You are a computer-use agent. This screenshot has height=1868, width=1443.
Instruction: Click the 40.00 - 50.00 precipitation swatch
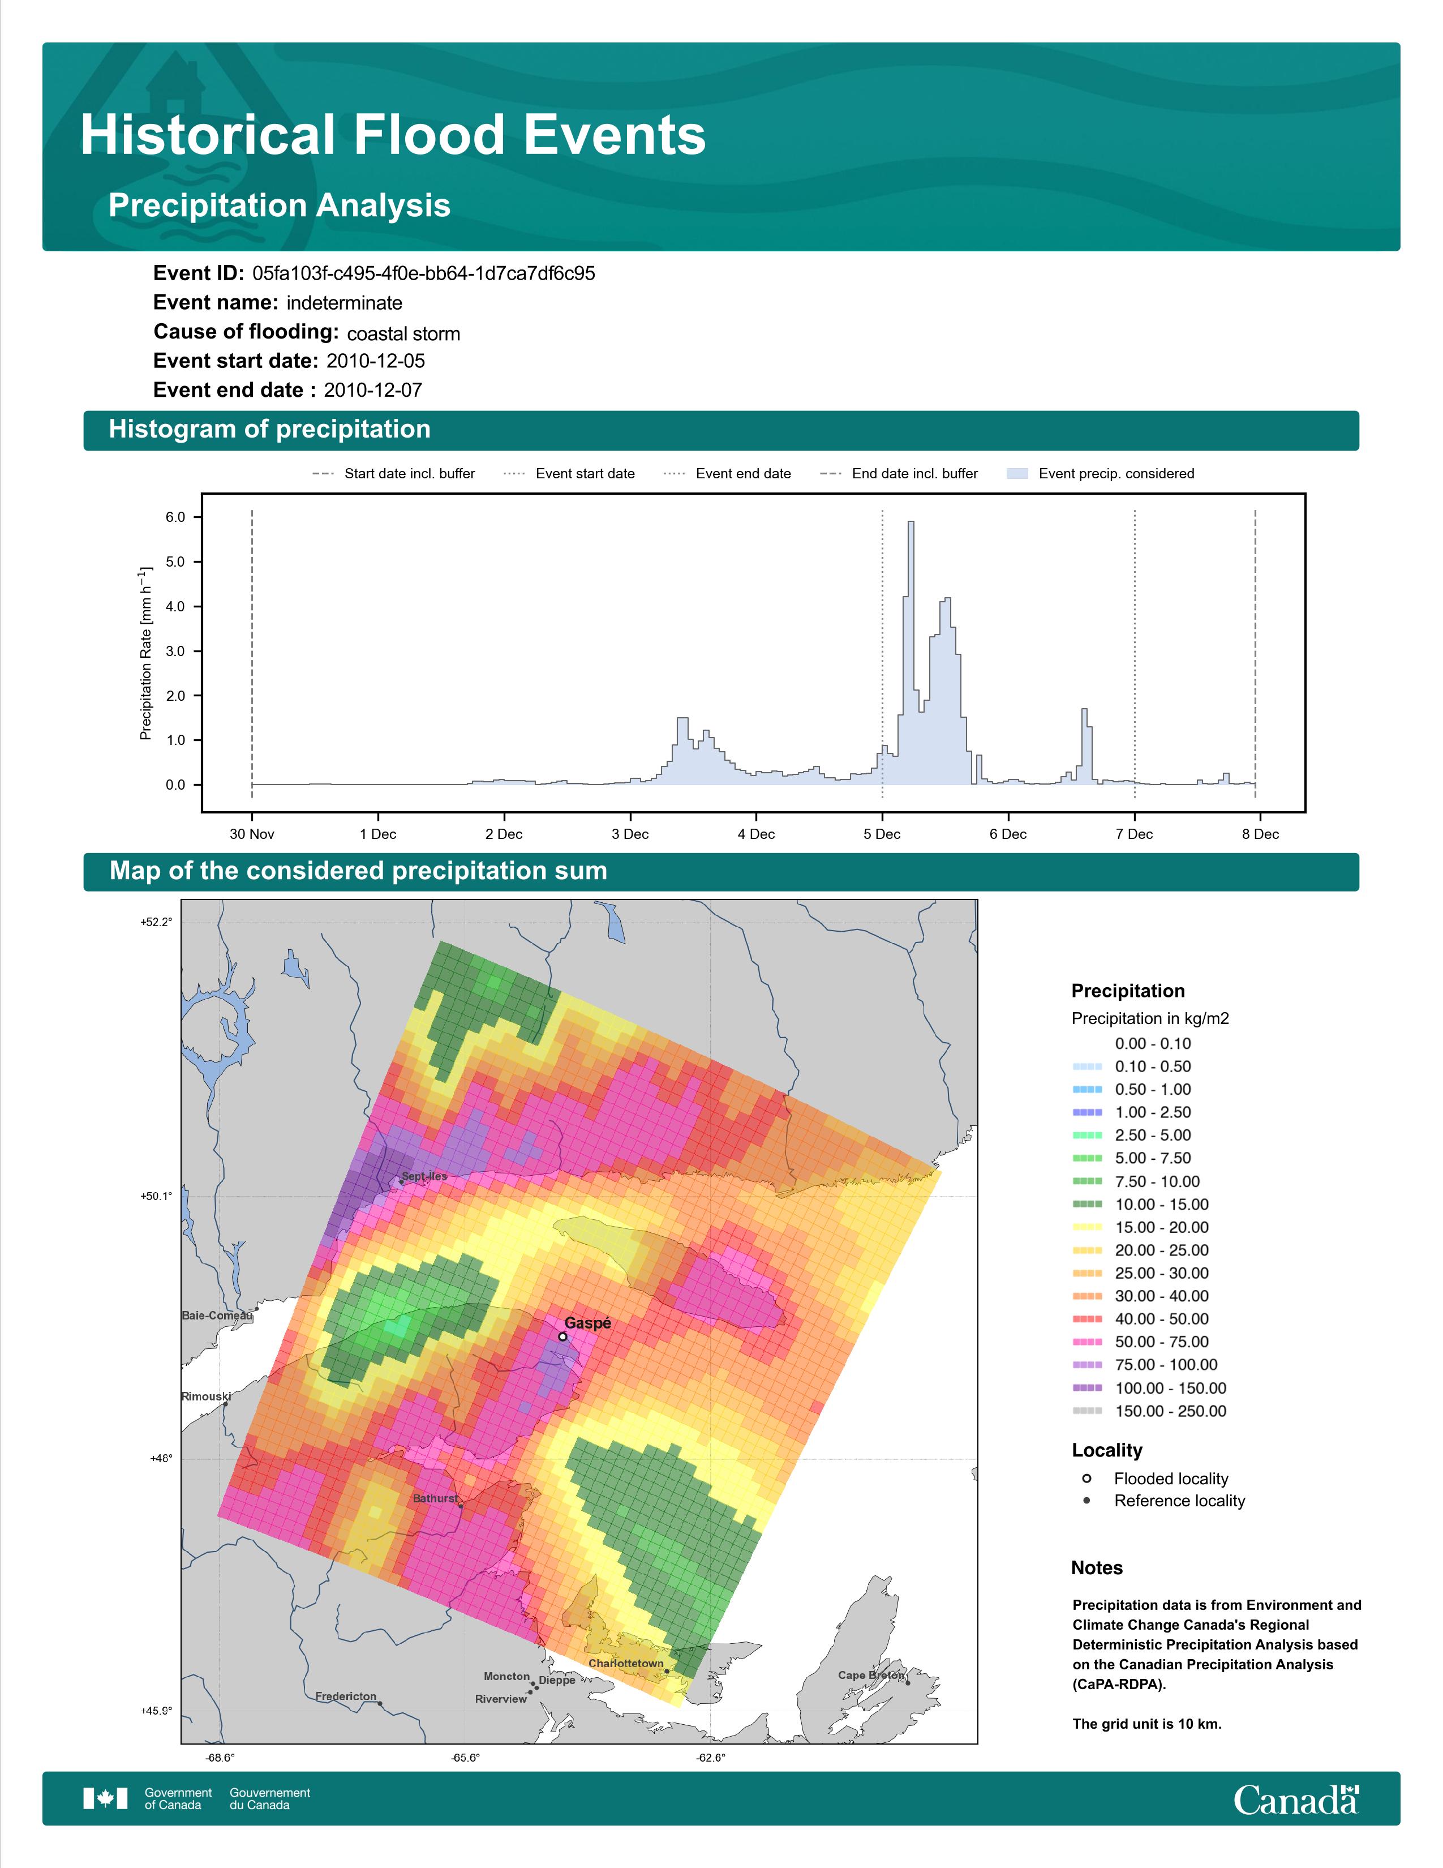coord(1086,1319)
